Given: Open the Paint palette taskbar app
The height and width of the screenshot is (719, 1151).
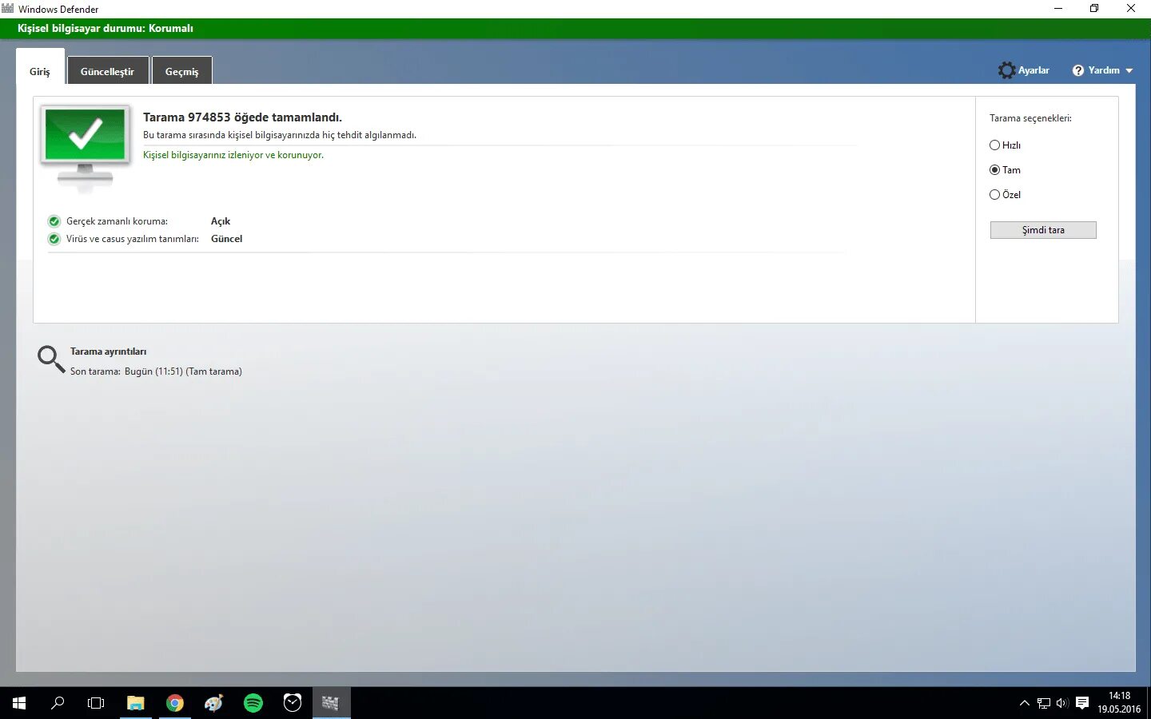Looking at the screenshot, I should tap(214, 703).
